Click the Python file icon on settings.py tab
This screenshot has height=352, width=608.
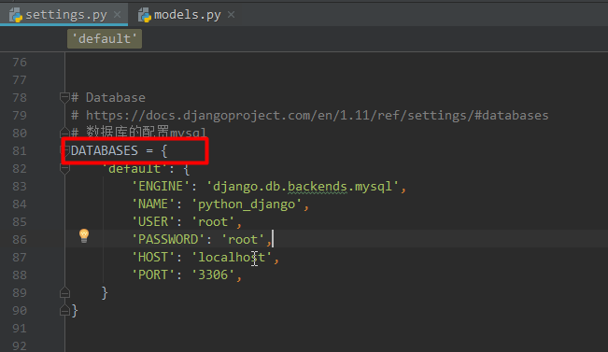click(x=16, y=15)
